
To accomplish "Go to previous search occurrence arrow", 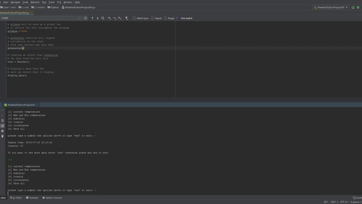I will [92, 18].
